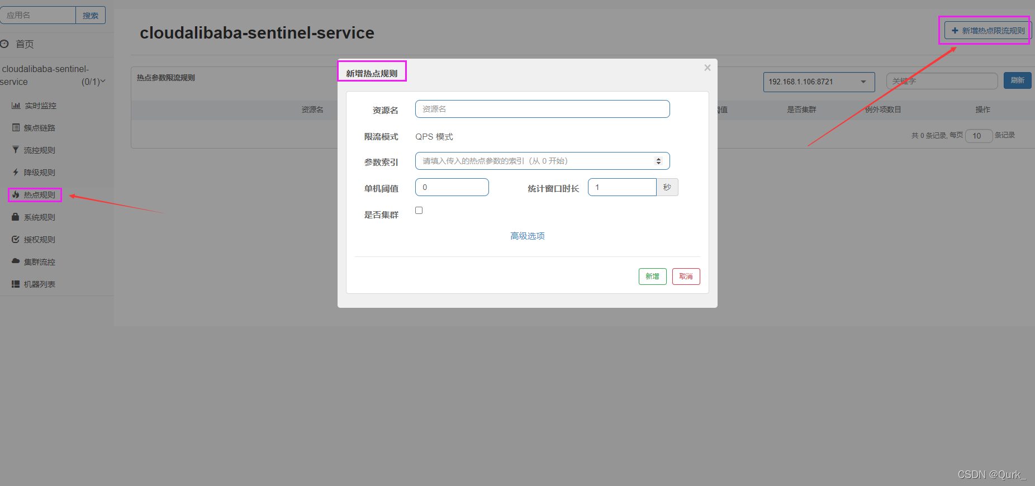Go to 降级规则 in the sidebar

[x=39, y=173]
